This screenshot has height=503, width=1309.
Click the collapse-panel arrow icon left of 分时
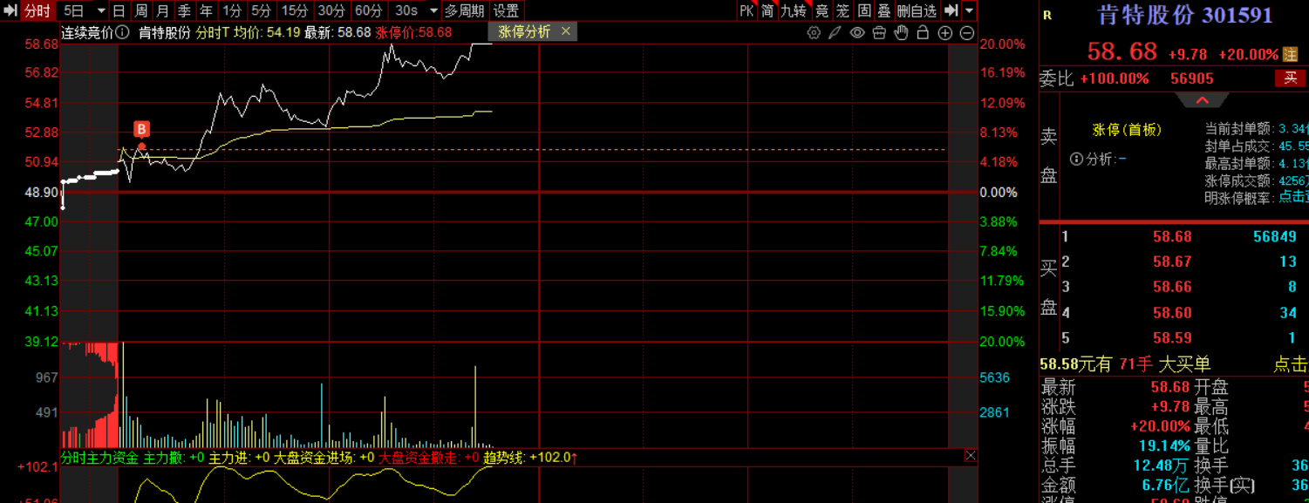coord(10,11)
